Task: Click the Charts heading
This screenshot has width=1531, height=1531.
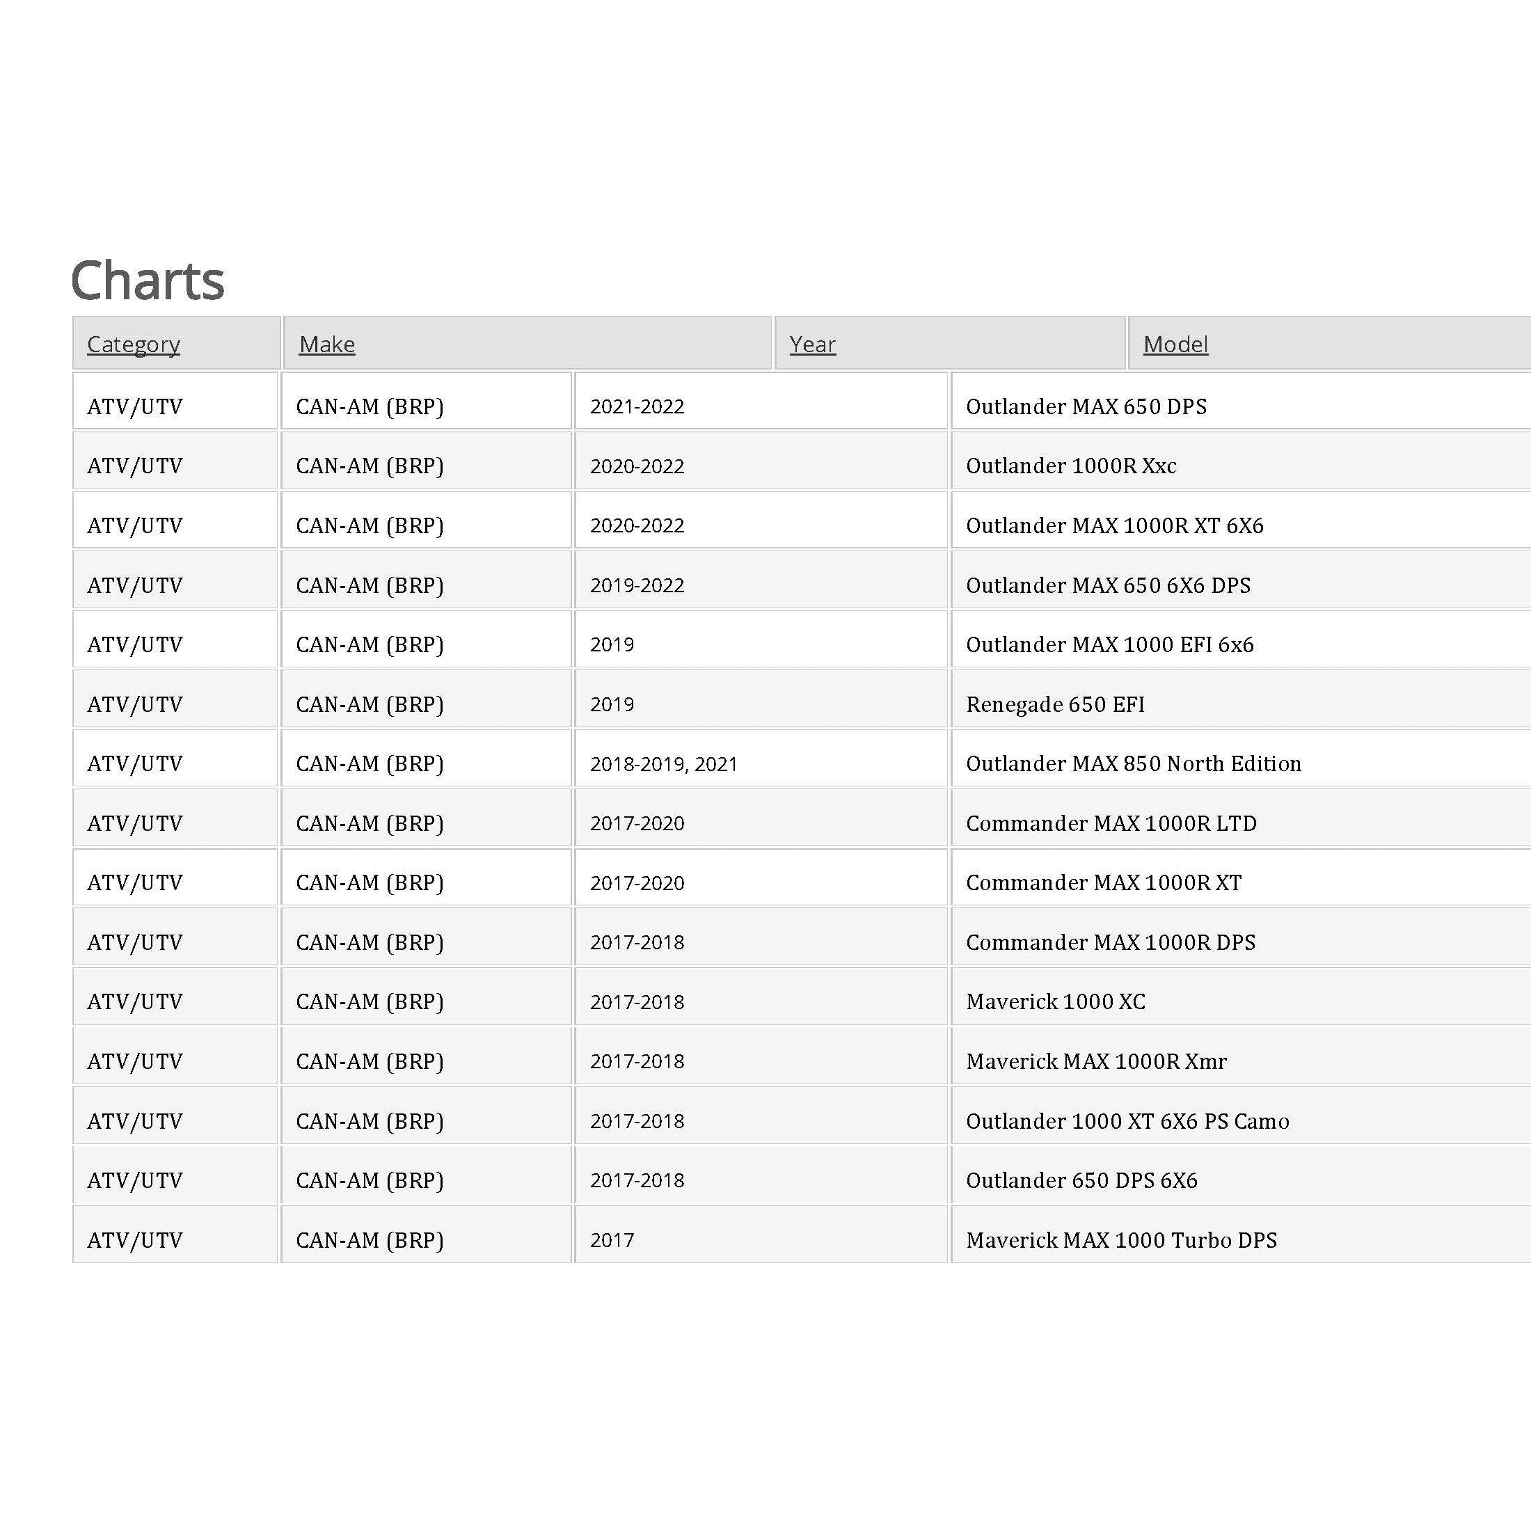Action: [148, 280]
